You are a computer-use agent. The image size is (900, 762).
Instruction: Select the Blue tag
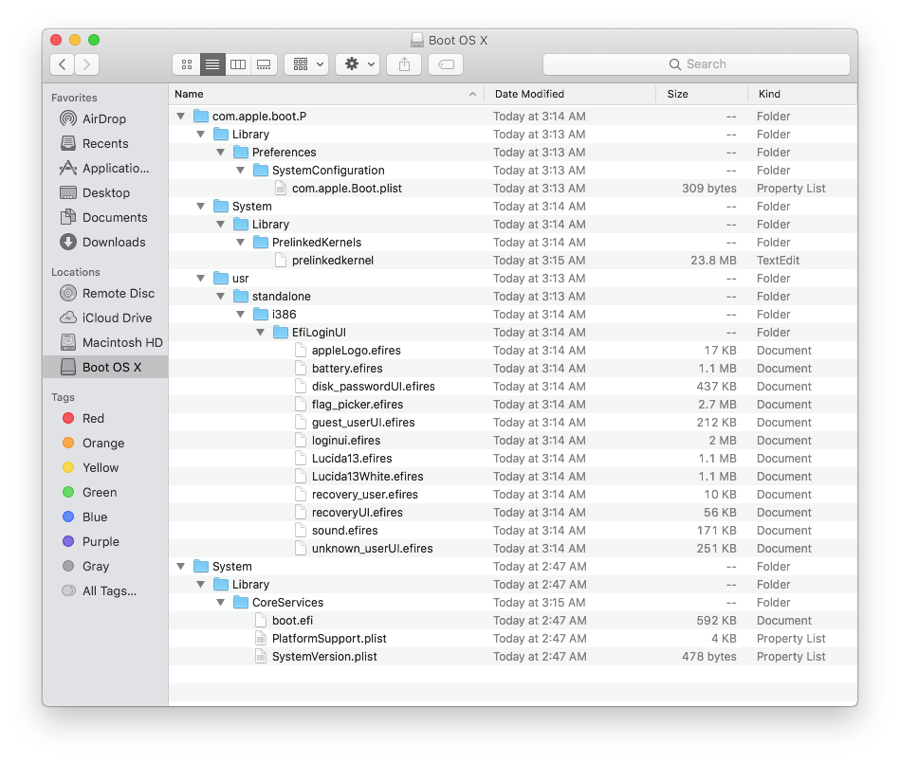105,517
